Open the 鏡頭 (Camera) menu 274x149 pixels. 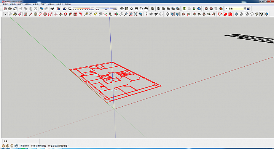pos(28,4)
